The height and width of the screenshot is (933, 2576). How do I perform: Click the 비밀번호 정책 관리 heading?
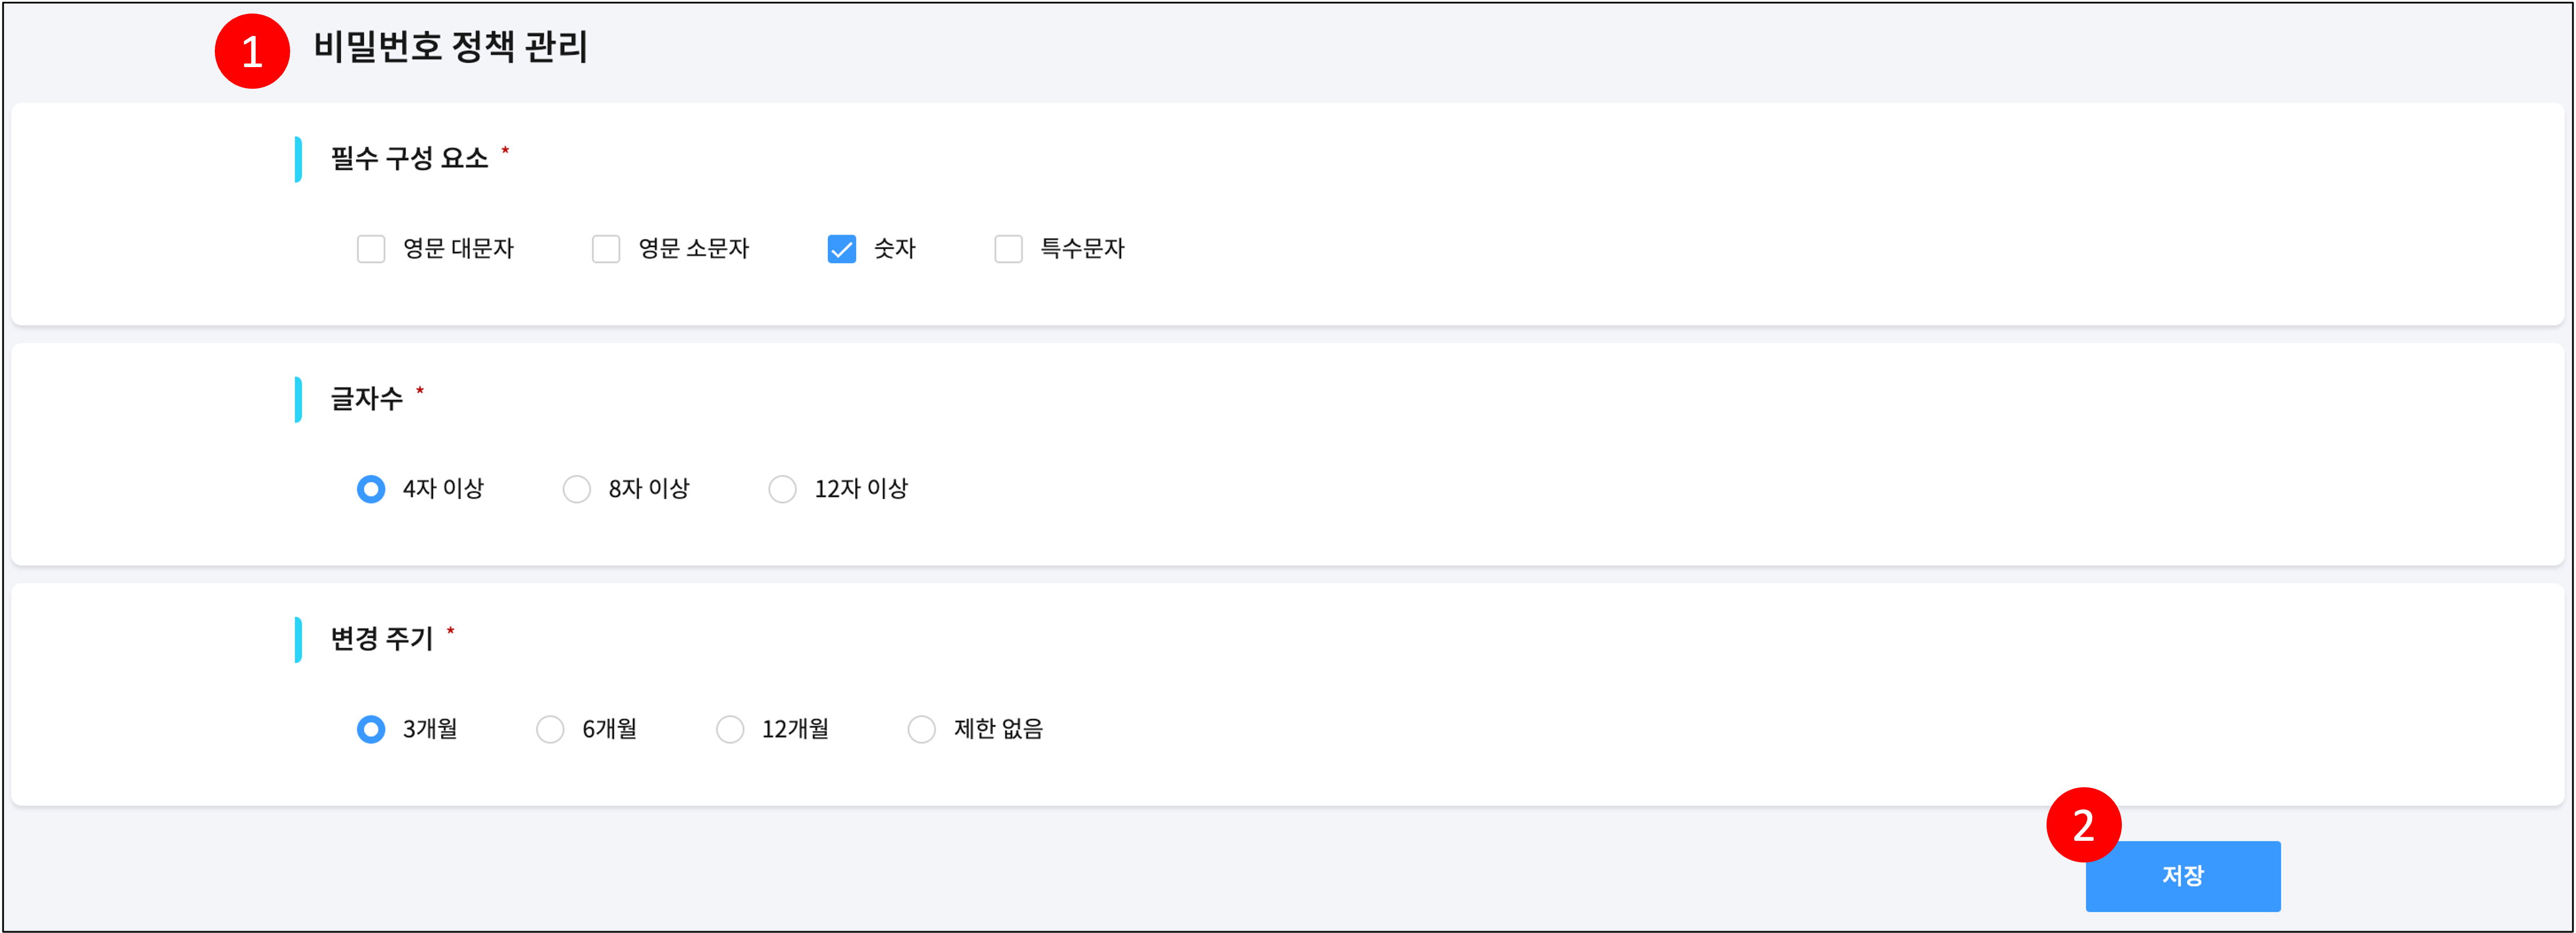(450, 47)
